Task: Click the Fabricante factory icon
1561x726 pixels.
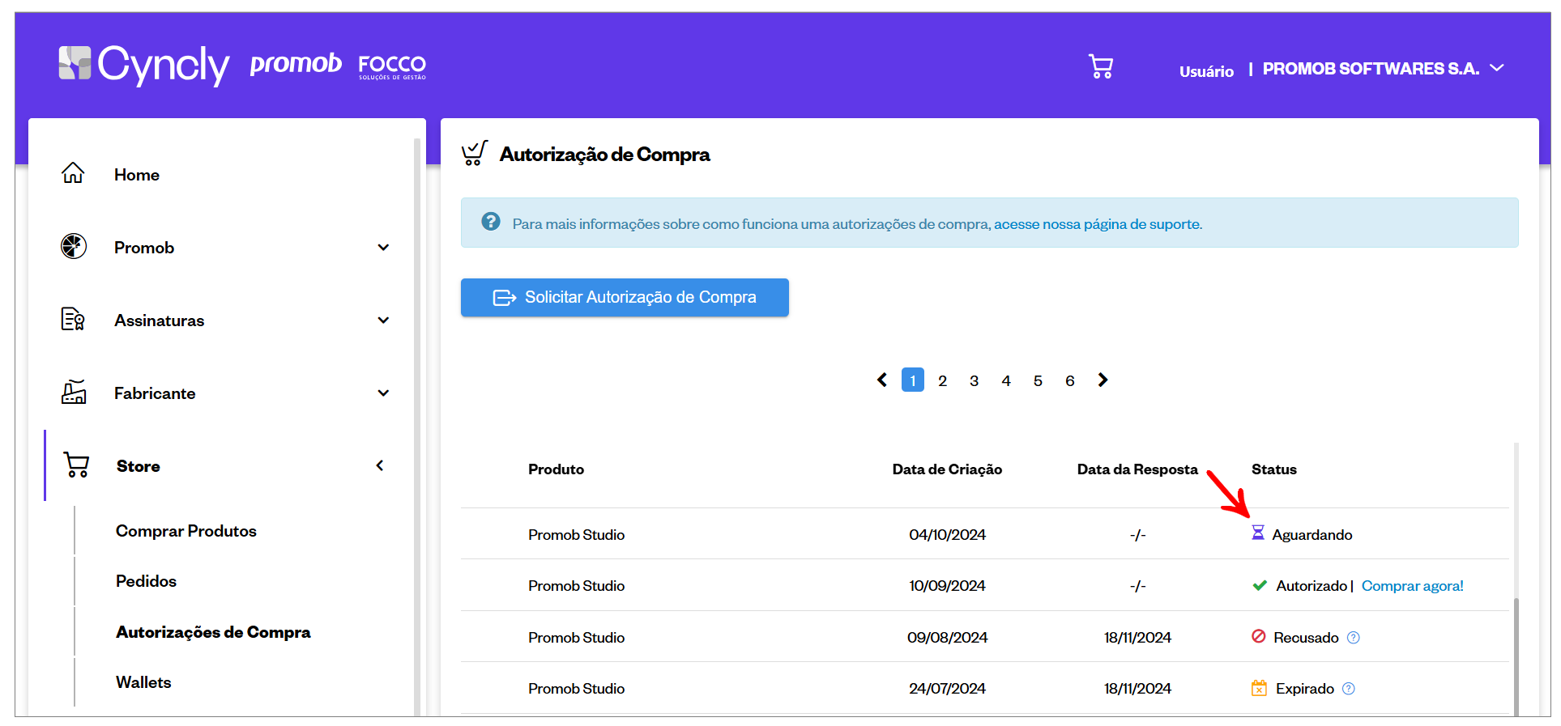Action: [x=74, y=392]
